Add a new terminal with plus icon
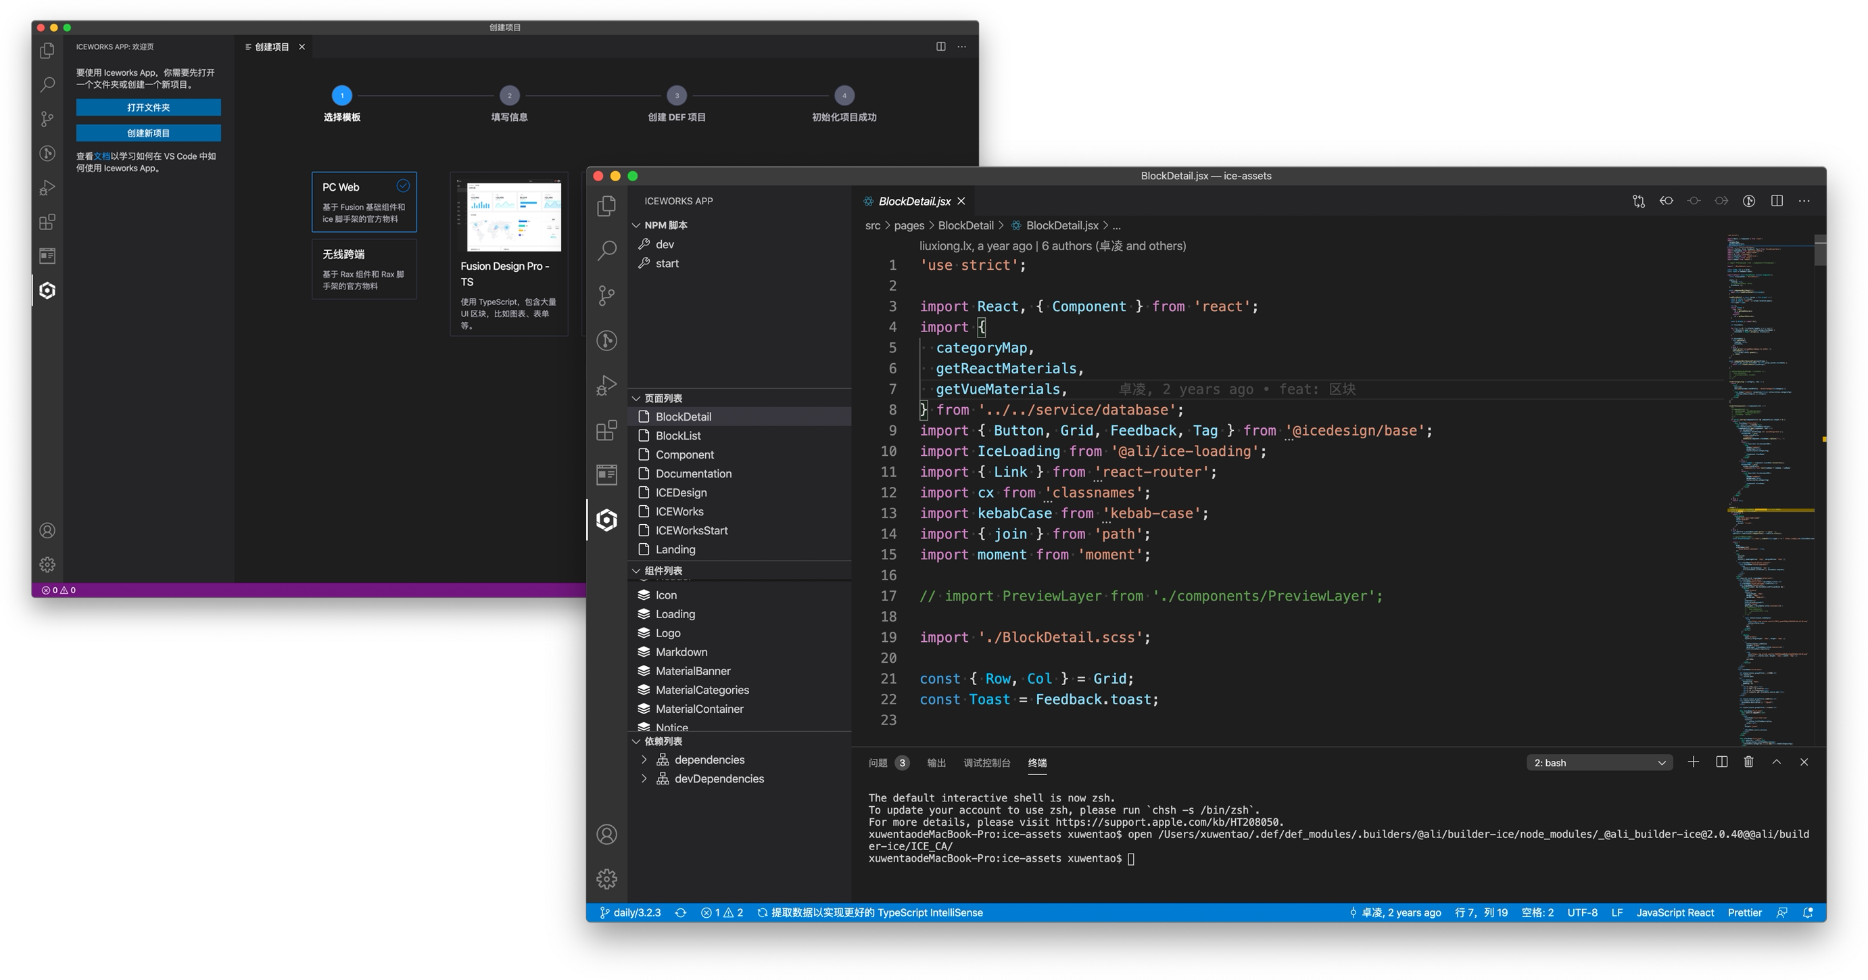Screen dimensions: 1868x980 [x=1694, y=762]
